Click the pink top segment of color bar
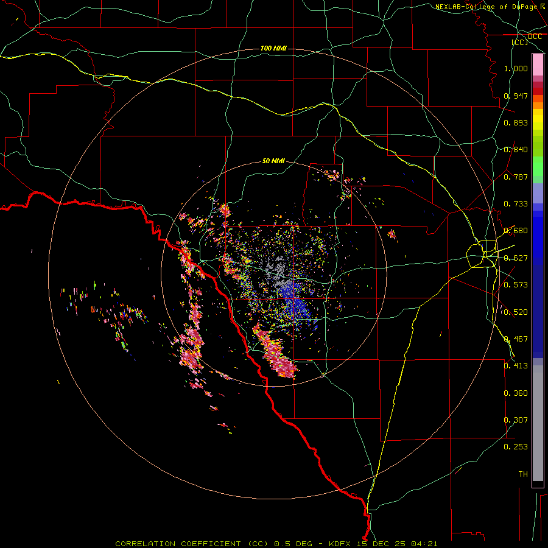 538,65
